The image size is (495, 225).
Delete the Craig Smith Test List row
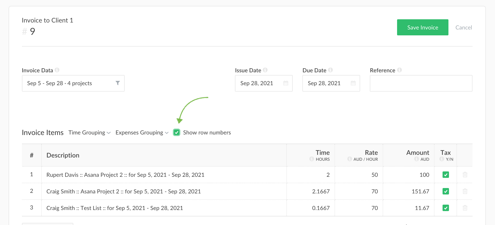click(465, 208)
